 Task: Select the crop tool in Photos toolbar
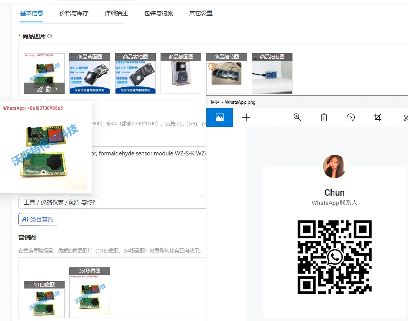pyautogui.click(x=377, y=117)
